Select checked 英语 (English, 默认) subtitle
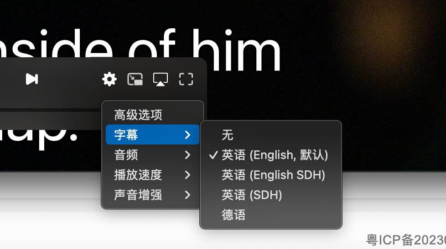This screenshot has width=446, height=249. pos(271,155)
